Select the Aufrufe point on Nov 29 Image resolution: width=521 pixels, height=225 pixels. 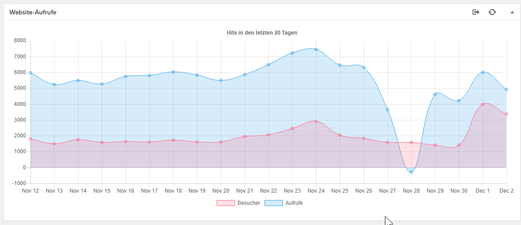(x=435, y=94)
